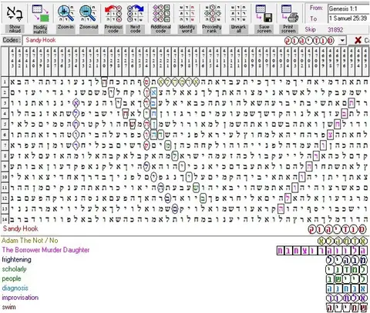This screenshot has width=370, height=313.
Task: Select The Borrower Murder Daughter entry
Action: pos(45,250)
